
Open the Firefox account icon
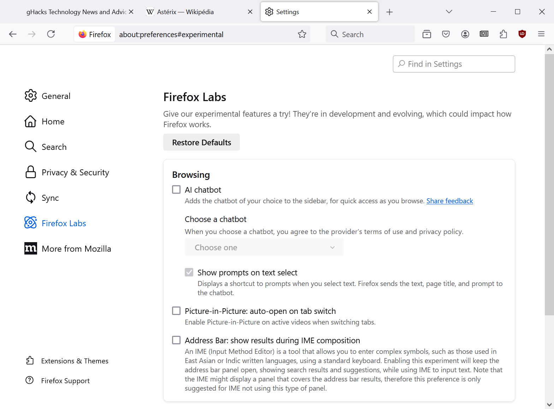(x=465, y=34)
